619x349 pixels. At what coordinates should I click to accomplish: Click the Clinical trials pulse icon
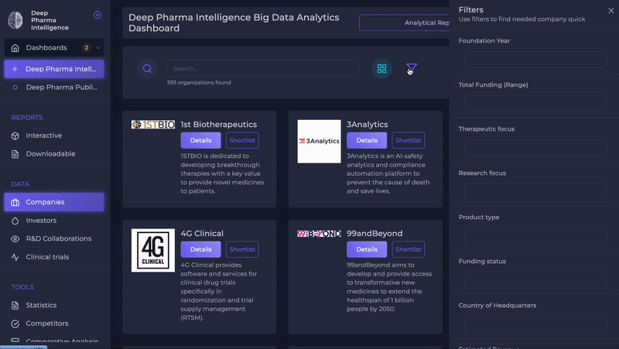click(x=15, y=257)
